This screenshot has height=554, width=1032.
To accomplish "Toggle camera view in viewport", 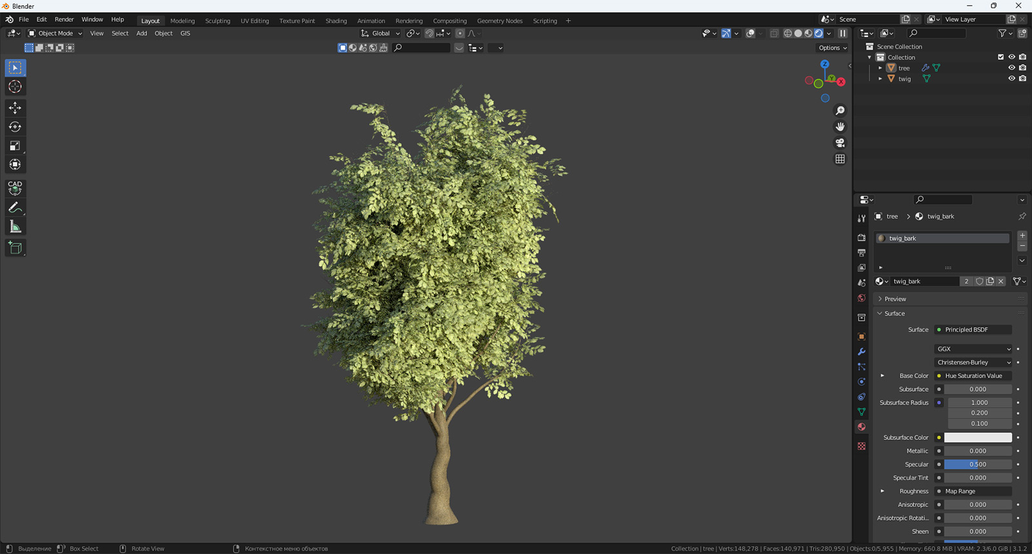I will tap(840, 143).
